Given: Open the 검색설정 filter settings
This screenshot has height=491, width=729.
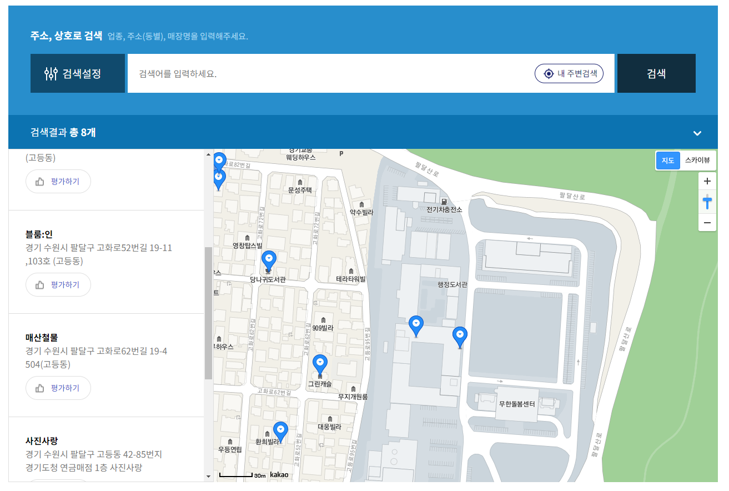Looking at the screenshot, I should pyautogui.click(x=78, y=73).
